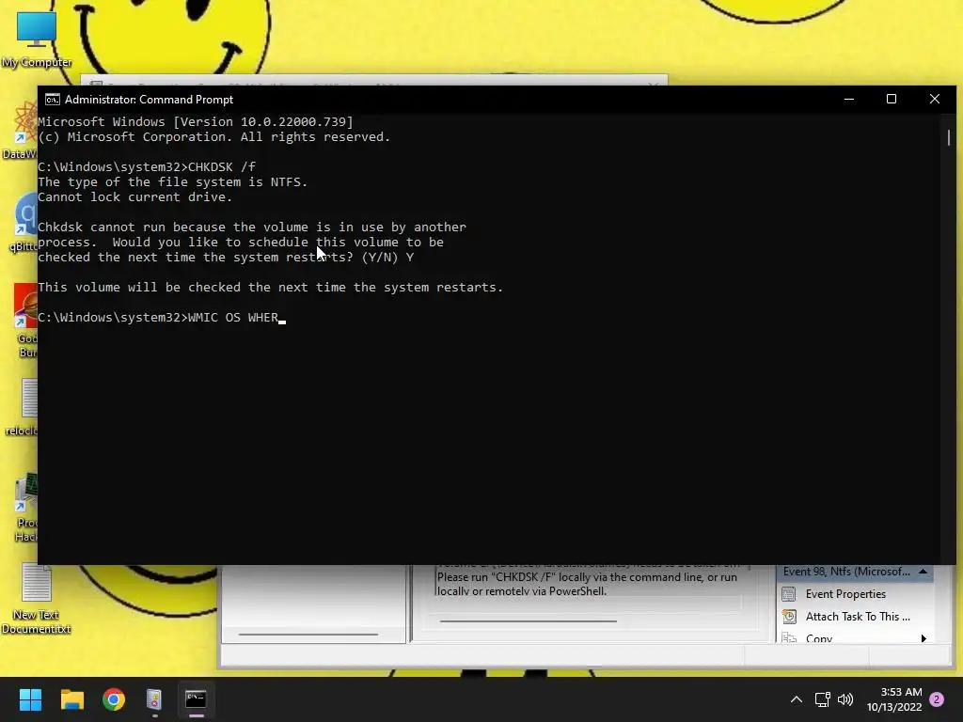Open network status tray icon
This screenshot has width=963, height=722.
tap(822, 699)
